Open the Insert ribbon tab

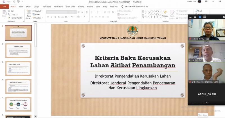tap(21, 6)
